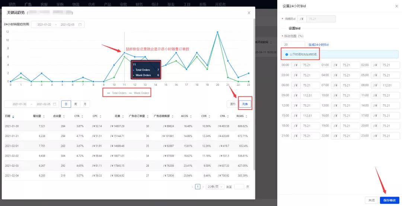This screenshot has width=402, height=206.
Task: Click the next page arrow in pagination
Action: (203, 187)
